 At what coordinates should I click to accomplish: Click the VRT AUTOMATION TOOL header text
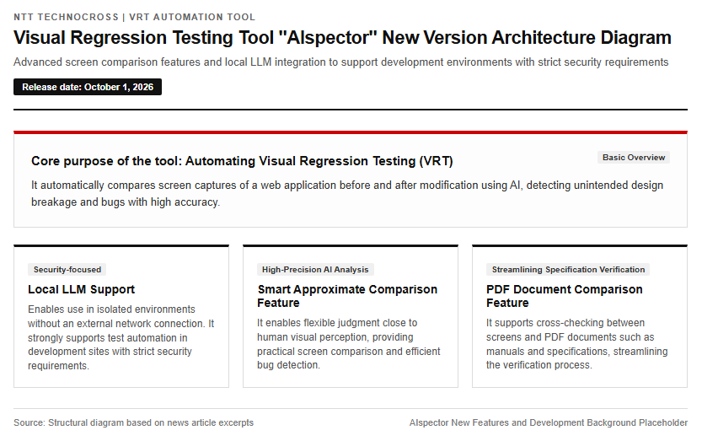192,17
